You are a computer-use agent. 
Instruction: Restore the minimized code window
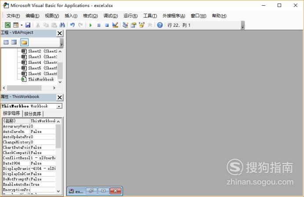91,191
